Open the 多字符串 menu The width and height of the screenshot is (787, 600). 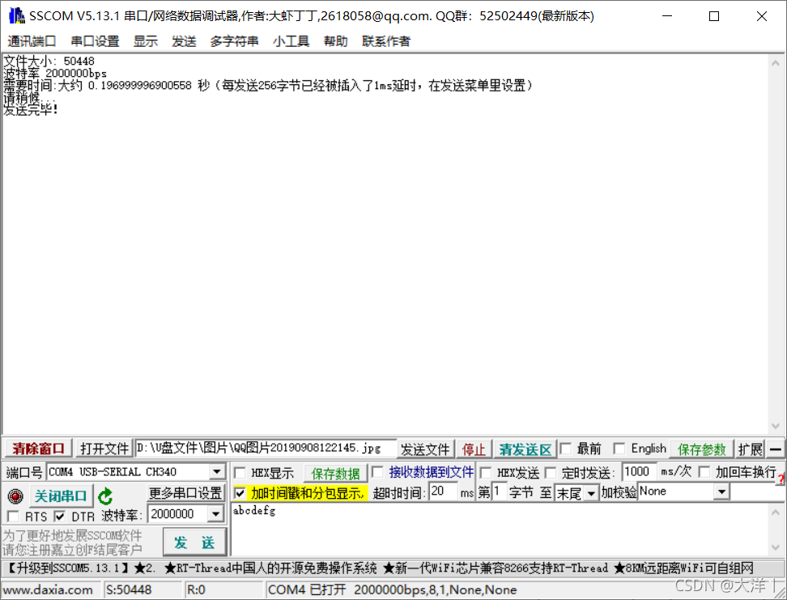point(234,41)
